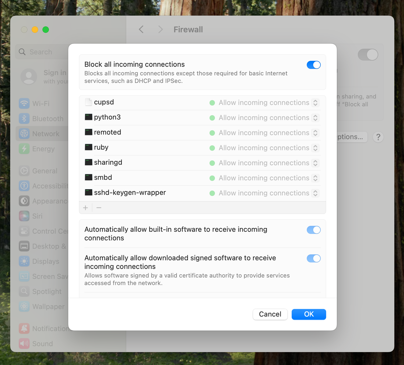Disable Block all incoming connections switch
The height and width of the screenshot is (365, 404).
tap(313, 65)
